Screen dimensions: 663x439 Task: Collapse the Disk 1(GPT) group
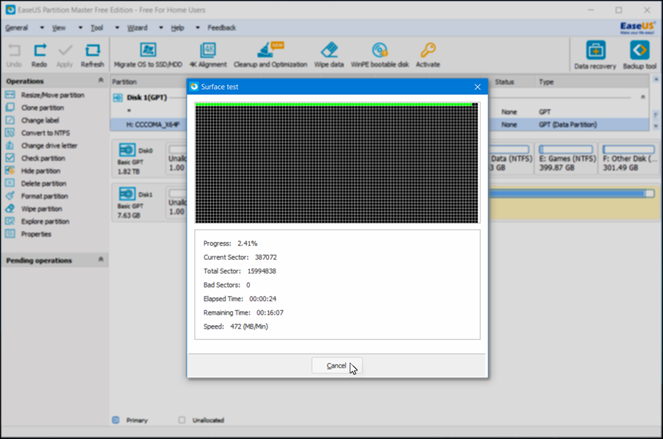(x=642, y=97)
